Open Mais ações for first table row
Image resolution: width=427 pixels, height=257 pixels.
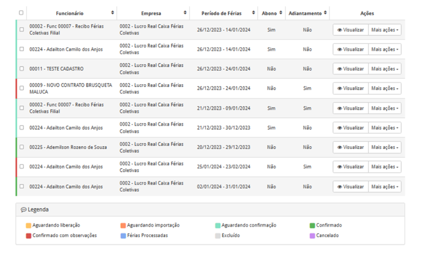point(385,30)
